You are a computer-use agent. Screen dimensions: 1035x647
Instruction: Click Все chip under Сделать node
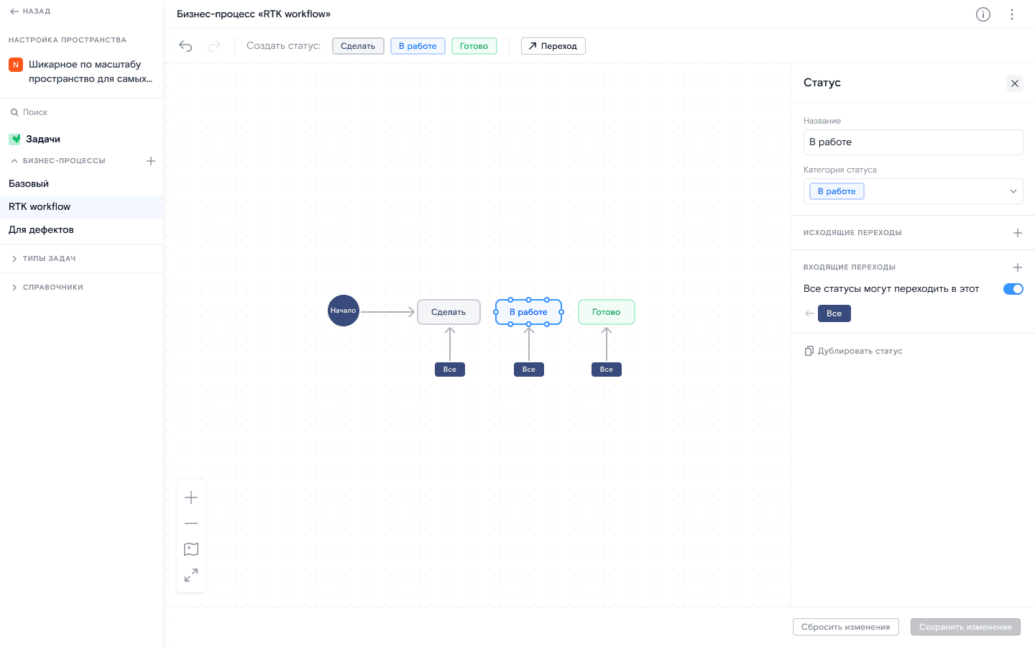point(450,370)
